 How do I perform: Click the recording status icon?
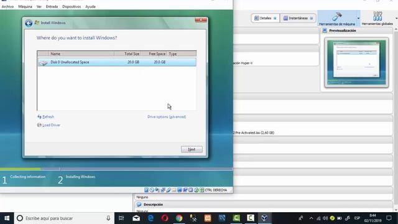tap(185, 190)
